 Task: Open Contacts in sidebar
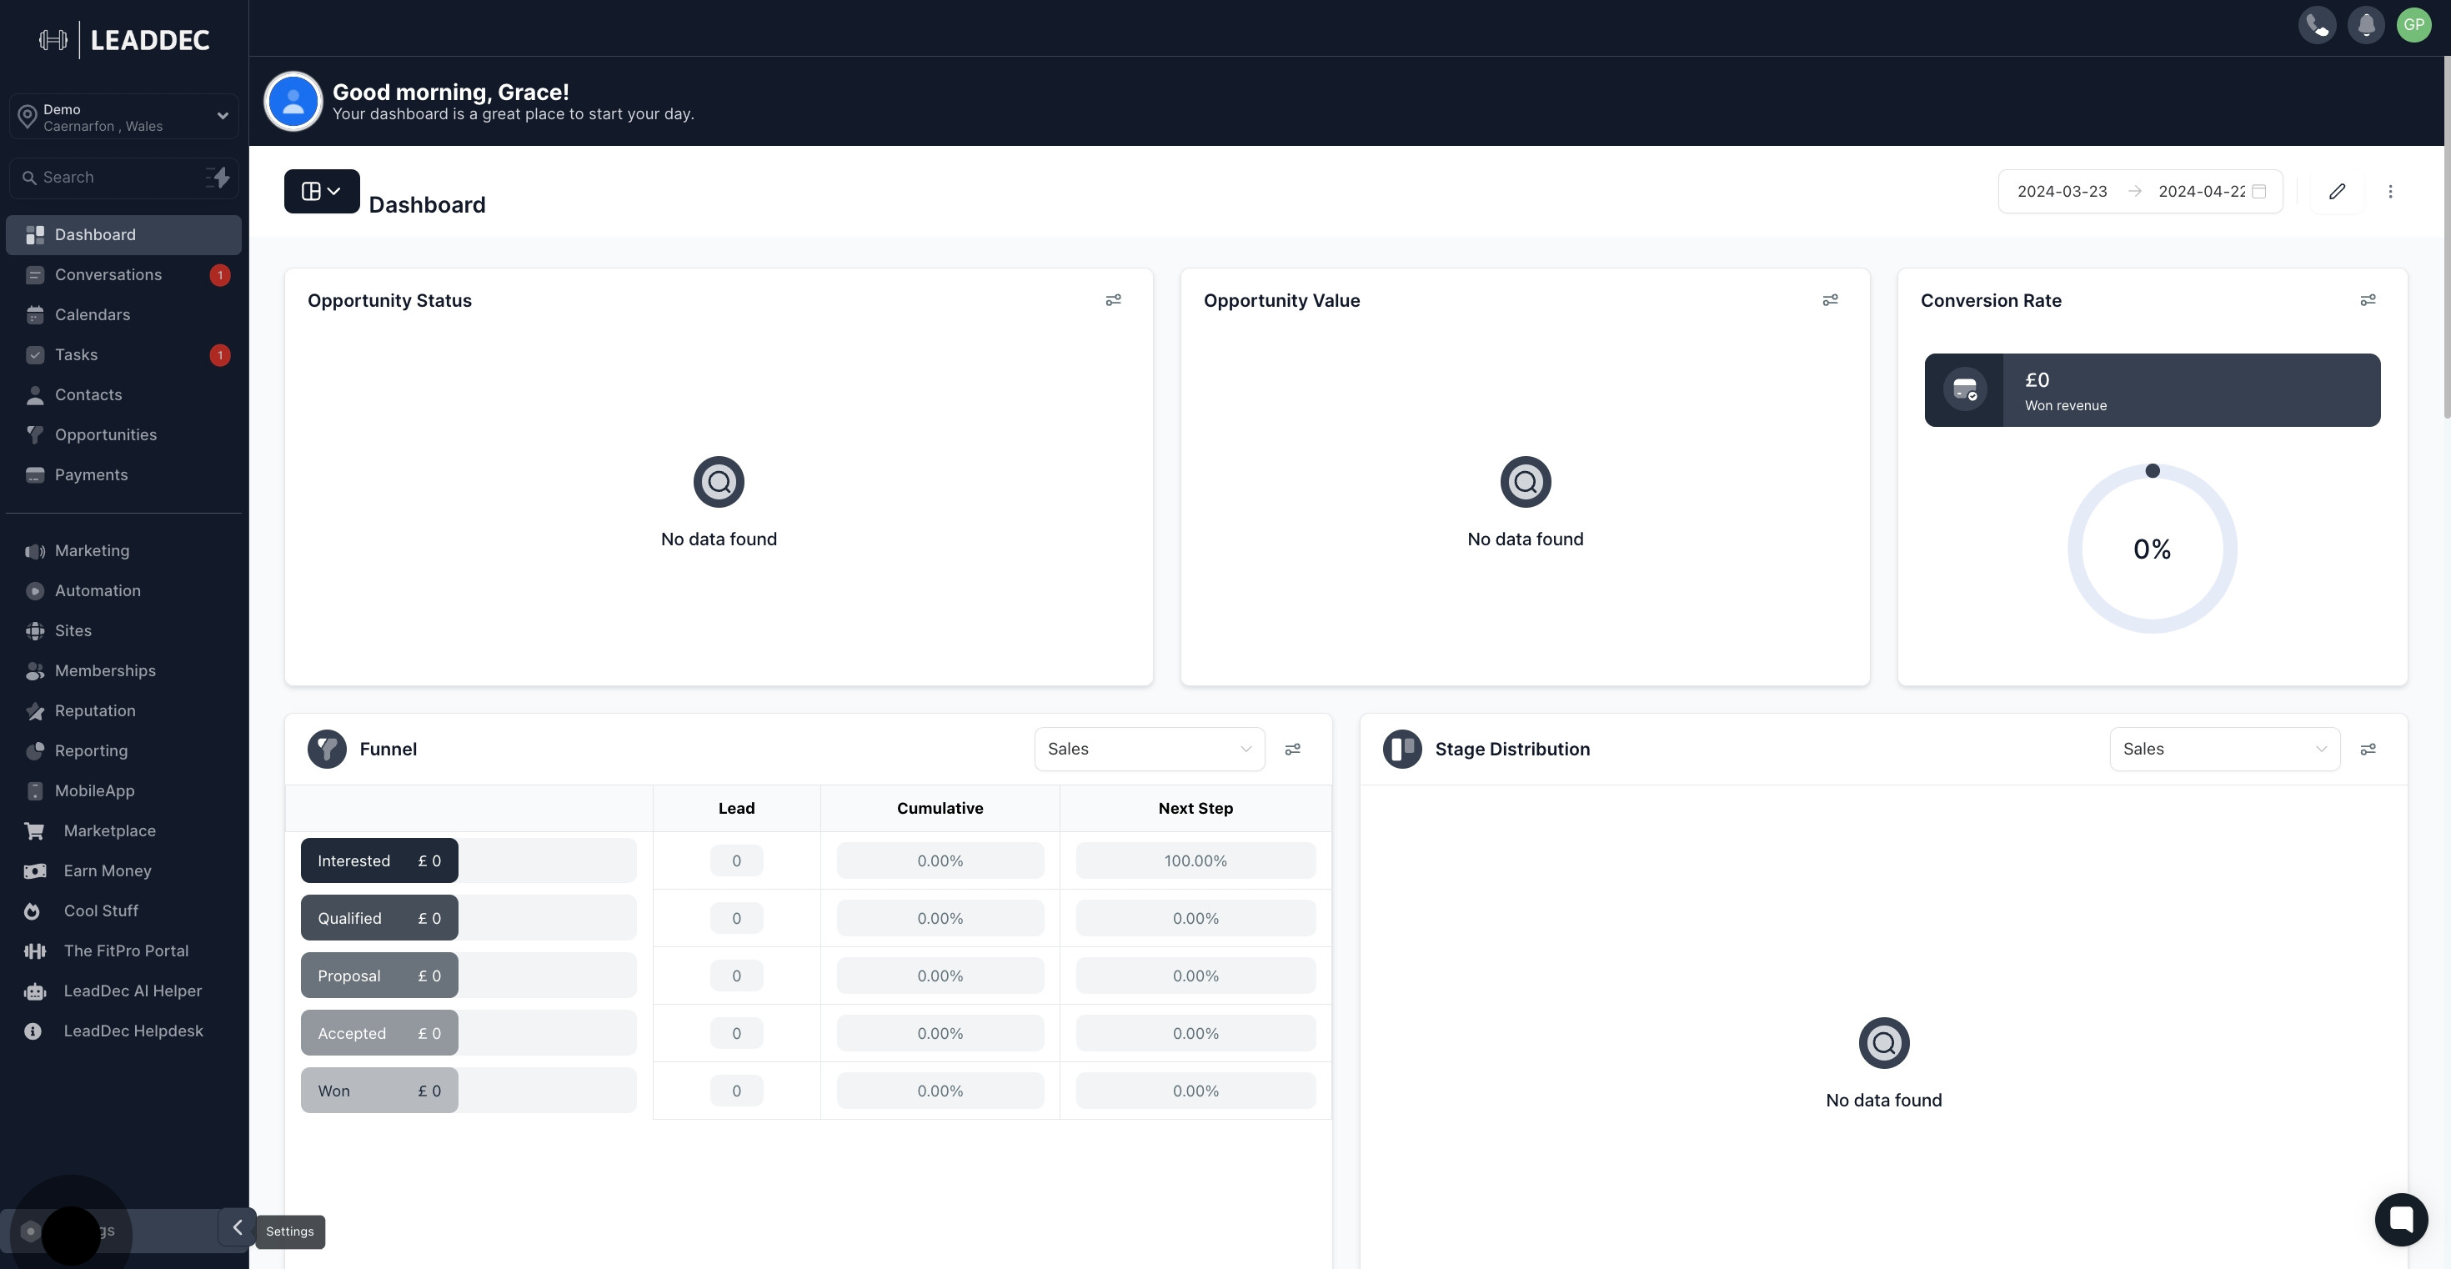tap(123, 394)
